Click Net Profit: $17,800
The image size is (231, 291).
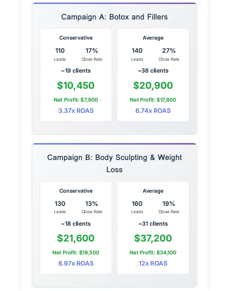153,100
